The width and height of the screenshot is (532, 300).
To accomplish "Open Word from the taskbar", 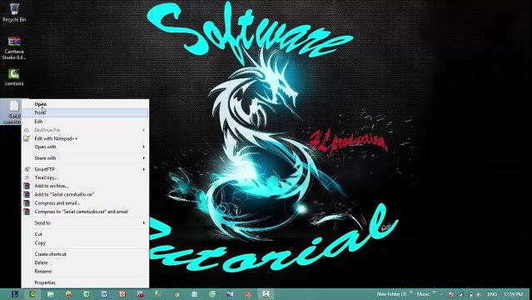I will (105, 294).
